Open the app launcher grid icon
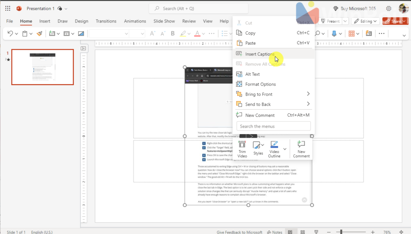This screenshot has width=411, height=234. 8,8
